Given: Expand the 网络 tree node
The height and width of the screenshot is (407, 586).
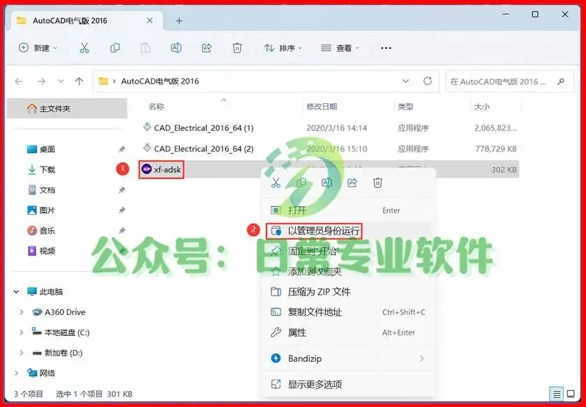Looking at the screenshot, I should [x=16, y=373].
